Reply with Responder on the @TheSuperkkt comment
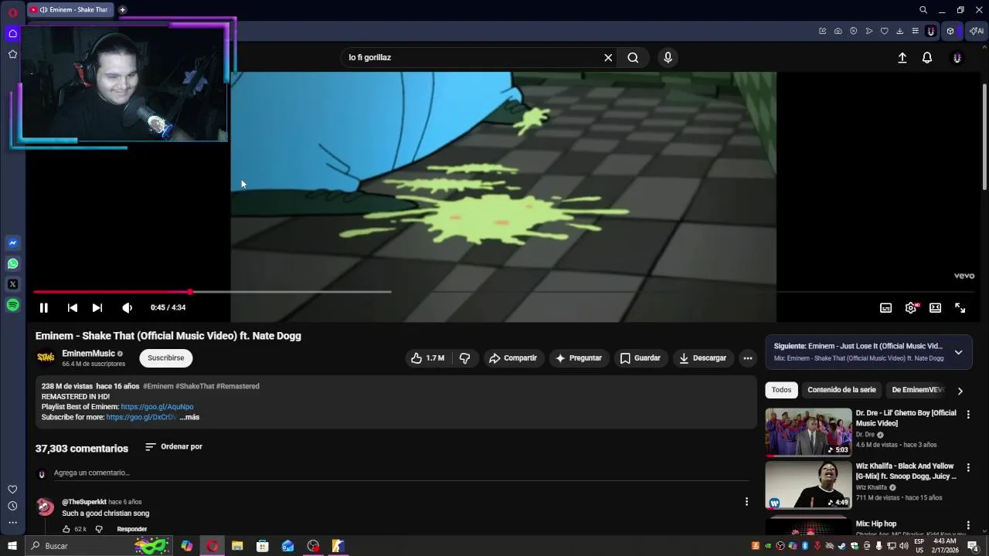Screen dimensions: 989x556 click(132, 529)
